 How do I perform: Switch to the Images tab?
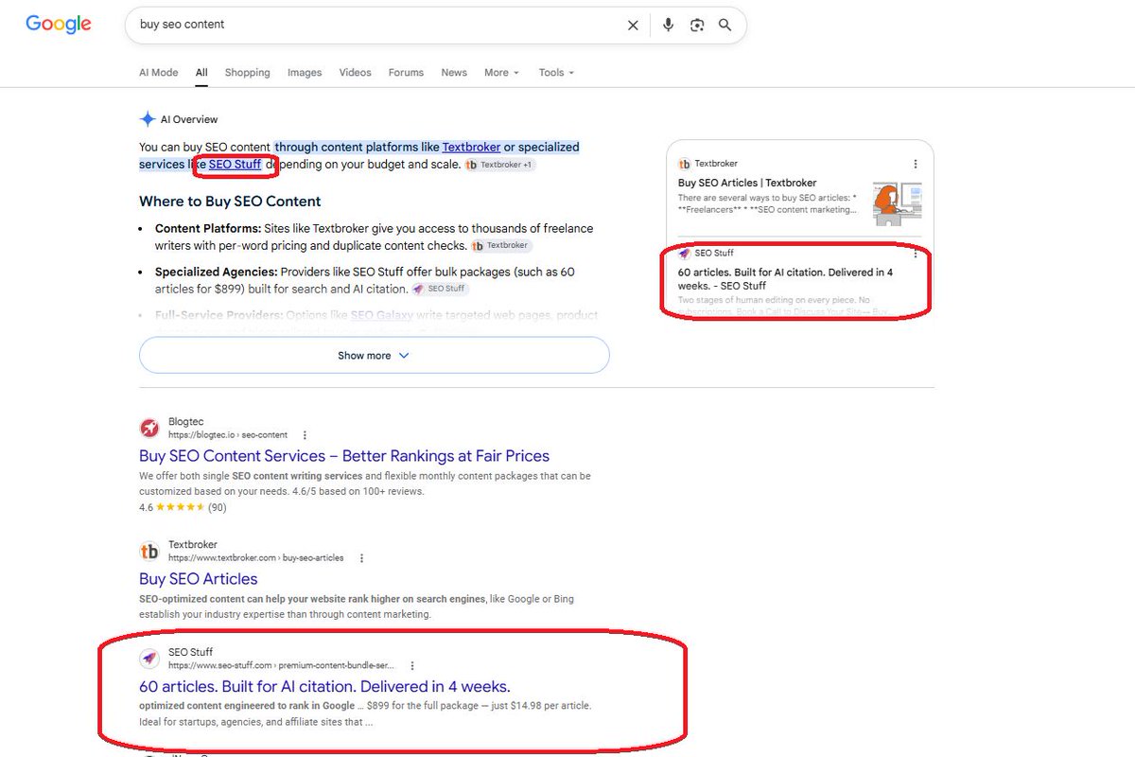[x=305, y=73]
